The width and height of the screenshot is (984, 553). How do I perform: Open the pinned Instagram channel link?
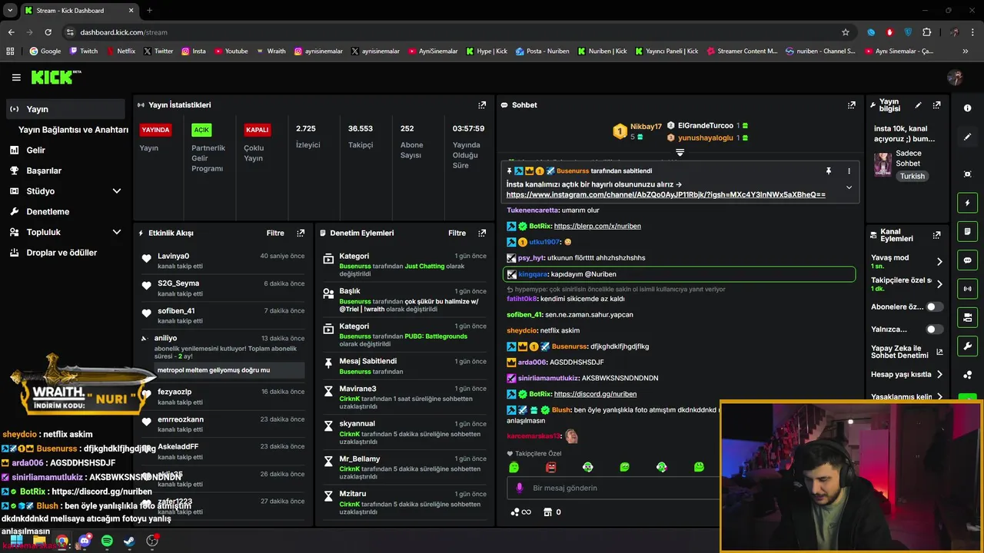click(666, 195)
